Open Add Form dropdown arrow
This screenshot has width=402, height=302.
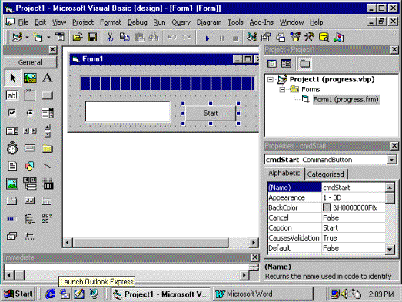coord(48,38)
